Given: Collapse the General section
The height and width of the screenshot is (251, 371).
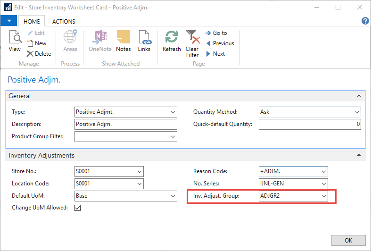Looking at the screenshot, I should pos(359,96).
